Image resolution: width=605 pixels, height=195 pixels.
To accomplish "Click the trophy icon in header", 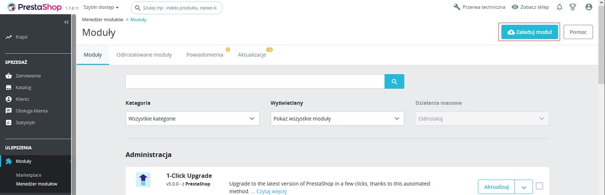I will 573,7.
